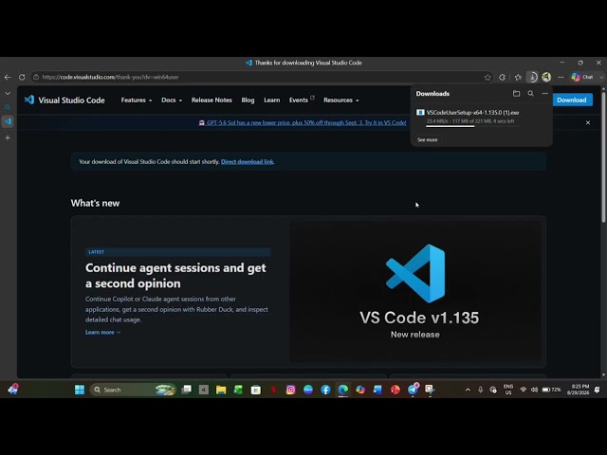Reload the page with the refresh icon
The height and width of the screenshot is (455, 607).
(x=22, y=77)
